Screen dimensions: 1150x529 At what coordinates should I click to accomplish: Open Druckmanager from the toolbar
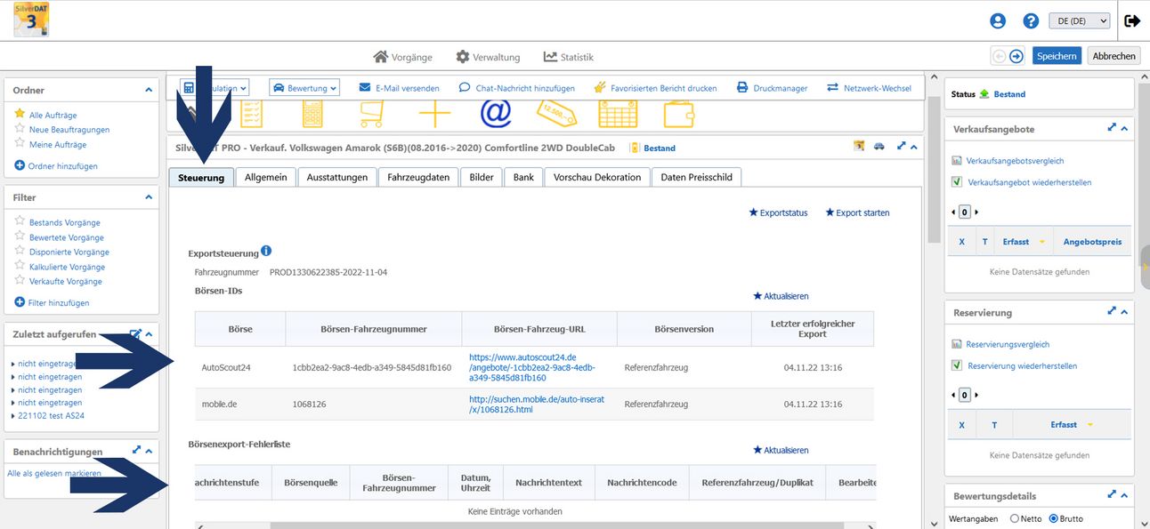tap(772, 88)
